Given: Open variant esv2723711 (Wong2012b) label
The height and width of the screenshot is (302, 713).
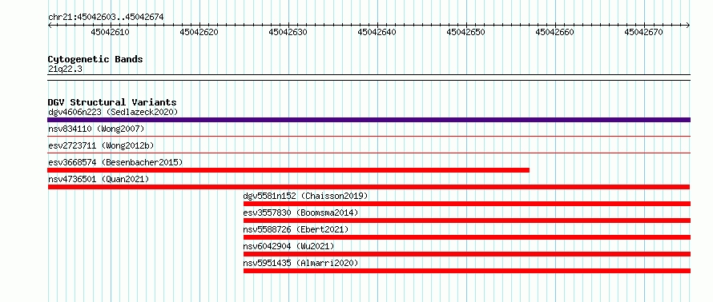Looking at the screenshot, I should tap(101, 145).
